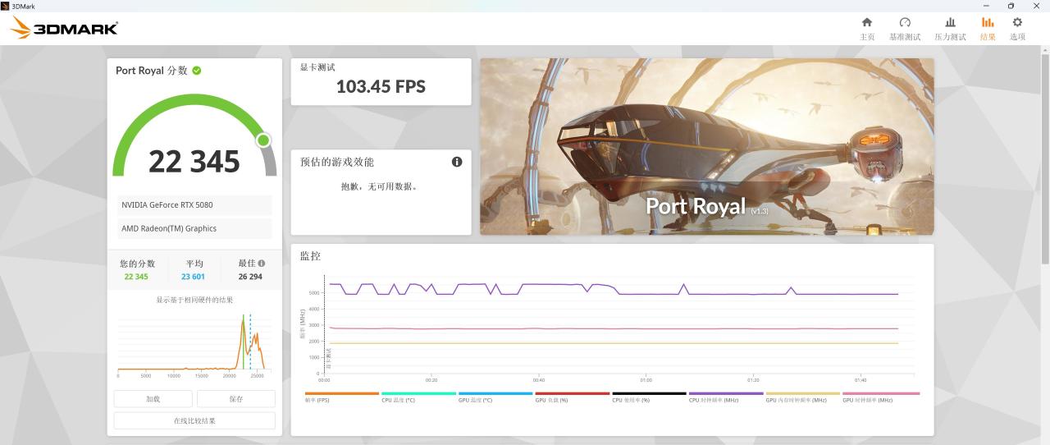
Task: Click the 3DMark logo in header
Action: 64,29
